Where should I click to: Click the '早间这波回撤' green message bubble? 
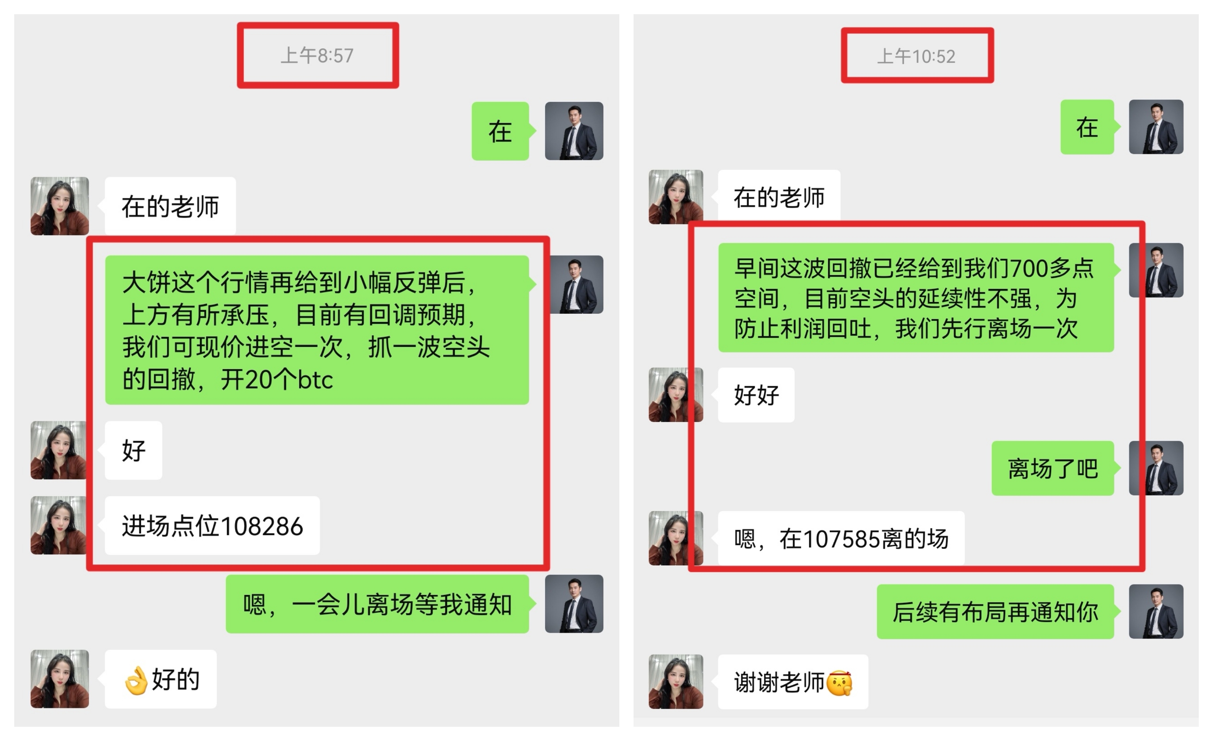pyautogui.click(x=916, y=297)
